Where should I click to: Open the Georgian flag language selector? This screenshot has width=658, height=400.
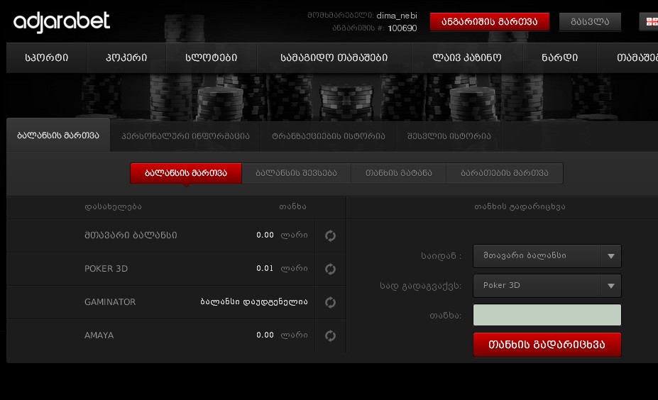pyautogui.click(x=649, y=21)
